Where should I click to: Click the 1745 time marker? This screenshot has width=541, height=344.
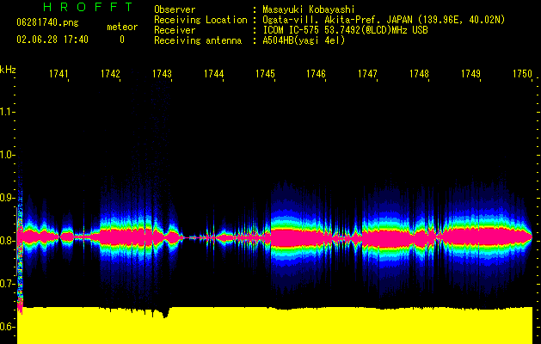click(265, 74)
